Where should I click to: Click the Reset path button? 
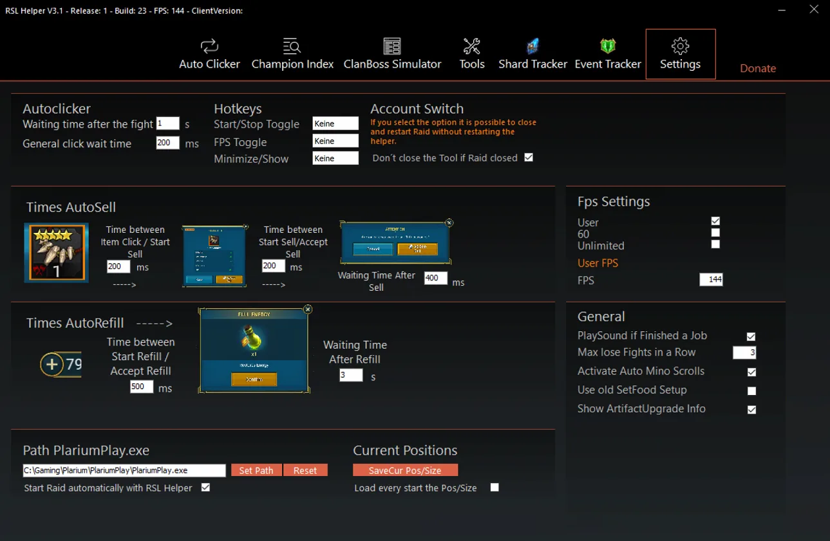coord(305,470)
